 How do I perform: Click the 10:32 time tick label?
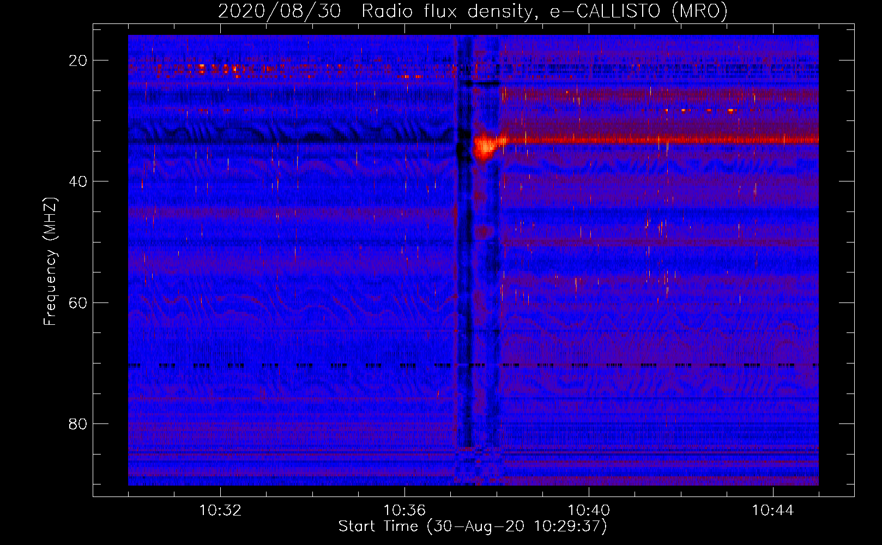pyautogui.click(x=220, y=511)
